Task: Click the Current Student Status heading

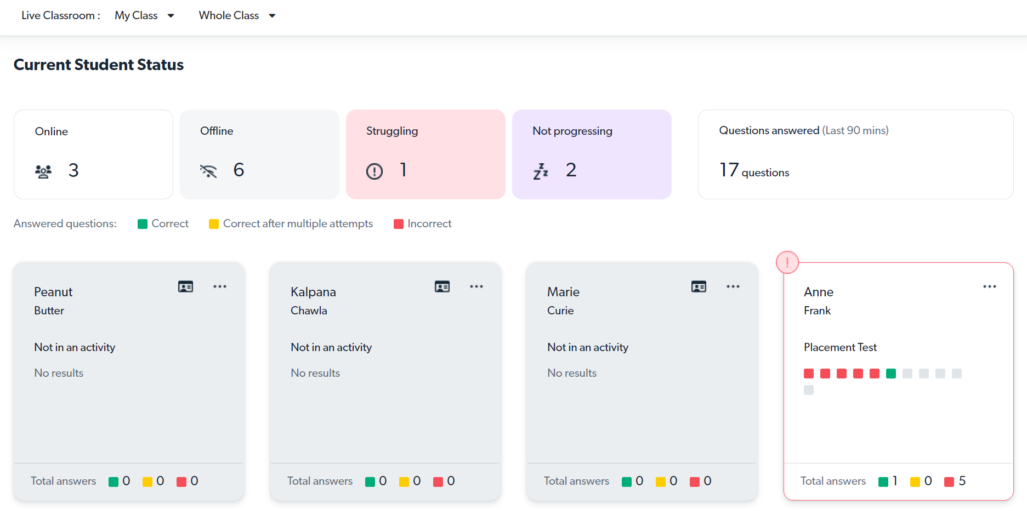Action: (x=99, y=65)
